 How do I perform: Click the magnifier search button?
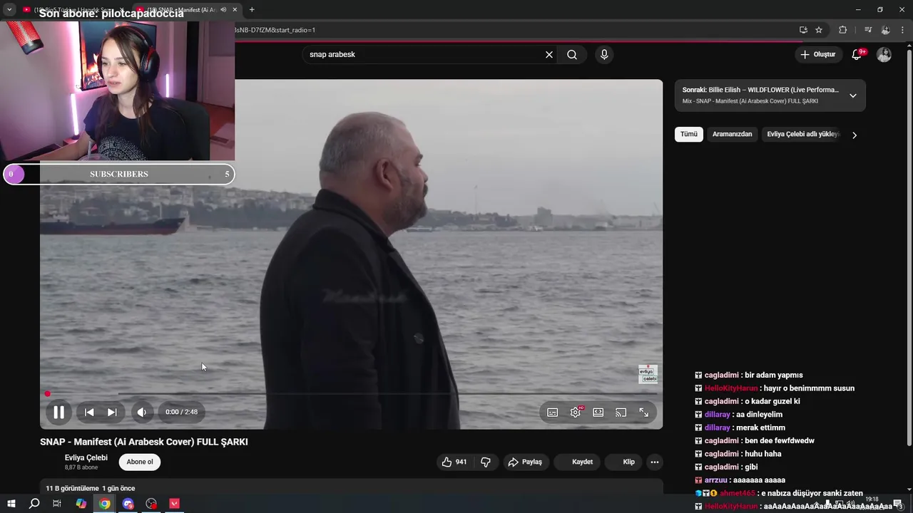coord(572,55)
